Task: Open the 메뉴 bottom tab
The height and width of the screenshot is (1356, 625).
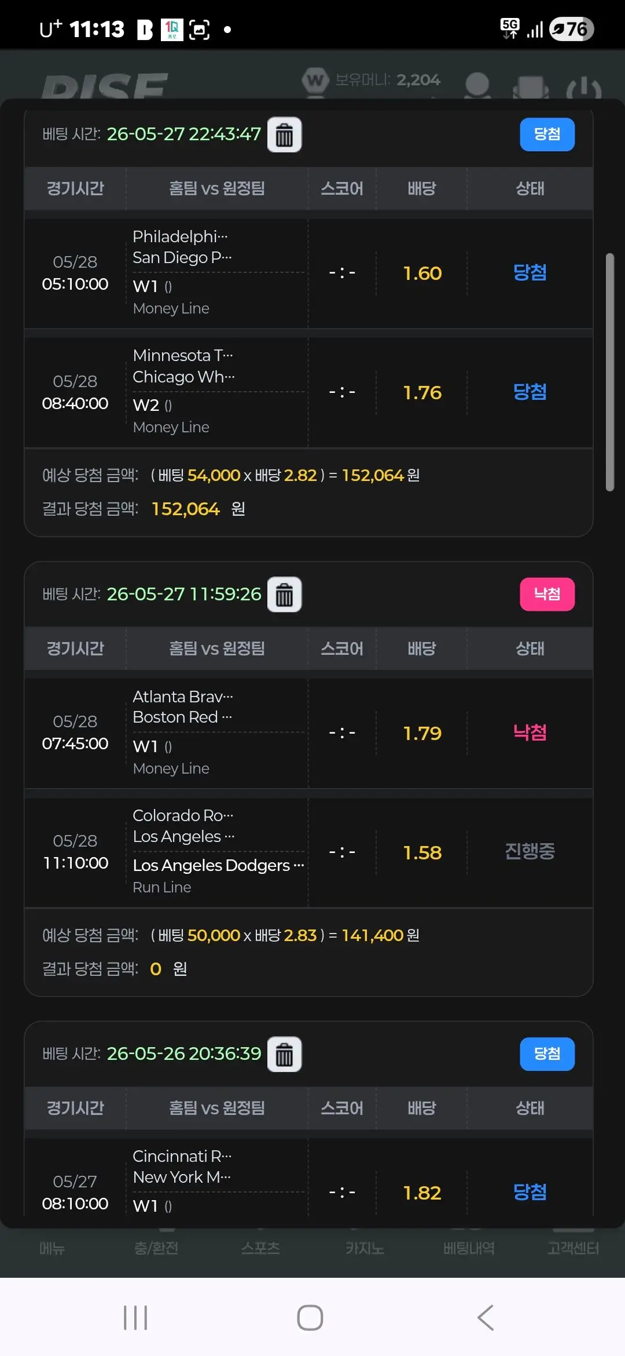Action: [x=52, y=1248]
